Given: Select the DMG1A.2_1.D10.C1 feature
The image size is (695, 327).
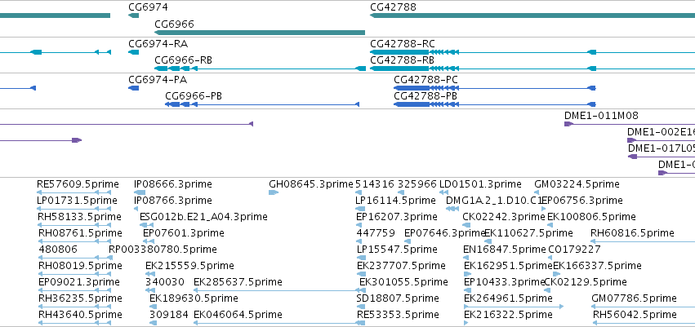Looking at the screenshot, I should 494,201.
